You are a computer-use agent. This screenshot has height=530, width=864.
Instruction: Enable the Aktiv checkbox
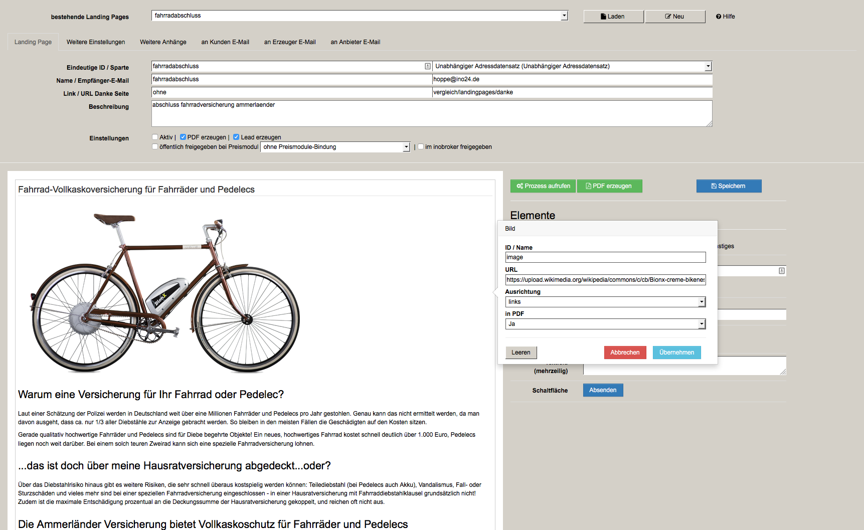click(155, 137)
